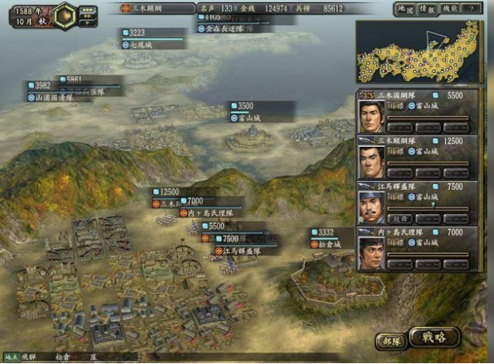Click the hexagonal globe icon

click(x=65, y=16)
